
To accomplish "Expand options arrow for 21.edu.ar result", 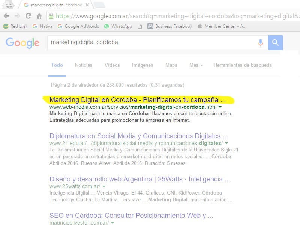I will [x=226, y=143].
